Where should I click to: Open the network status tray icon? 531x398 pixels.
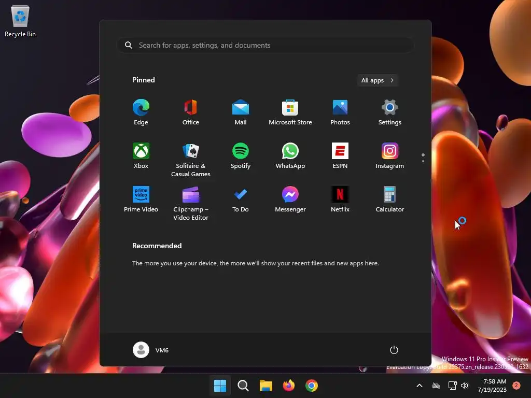[452, 386]
